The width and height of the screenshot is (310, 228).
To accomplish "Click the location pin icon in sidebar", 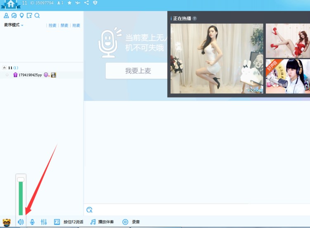I will (x=22, y=15).
